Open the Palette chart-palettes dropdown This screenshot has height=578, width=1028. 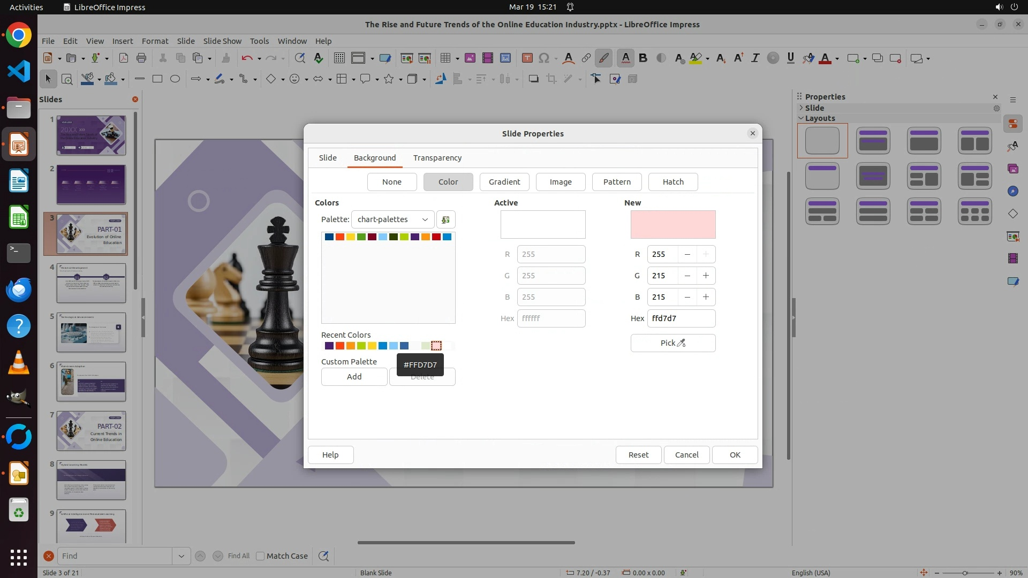[392, 219]
